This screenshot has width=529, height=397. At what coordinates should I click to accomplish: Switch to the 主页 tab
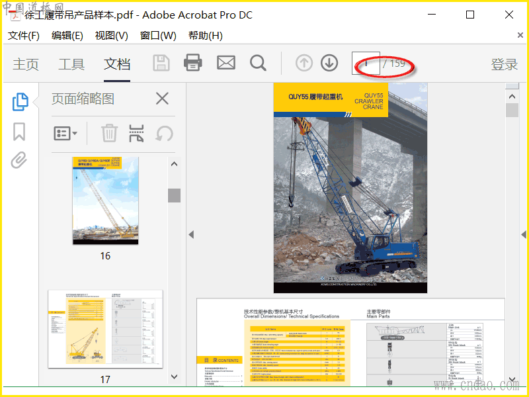click(x=26, y=64)
